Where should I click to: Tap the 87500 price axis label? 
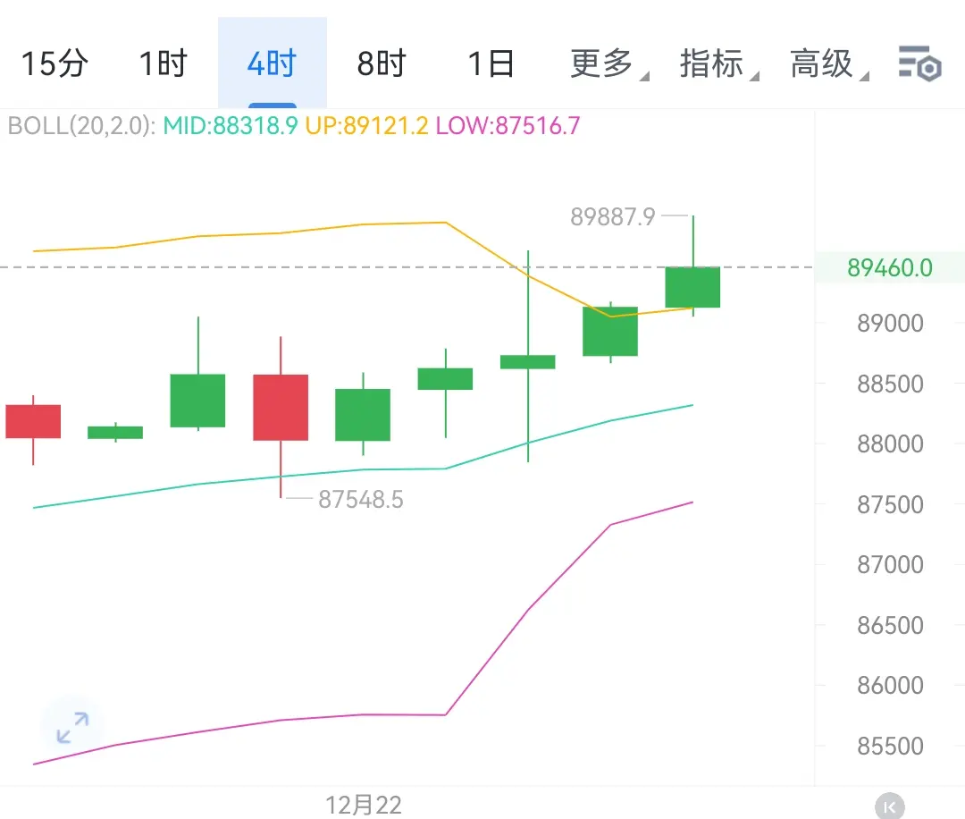point(890,505)
